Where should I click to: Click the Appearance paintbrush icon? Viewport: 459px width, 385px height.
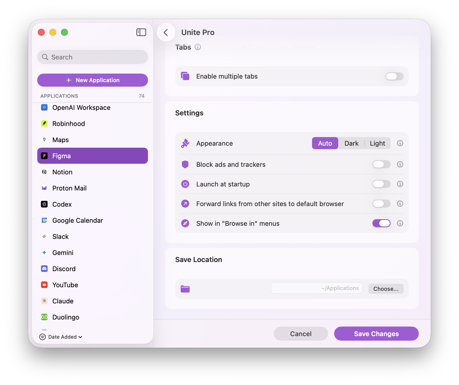[185, 143]
